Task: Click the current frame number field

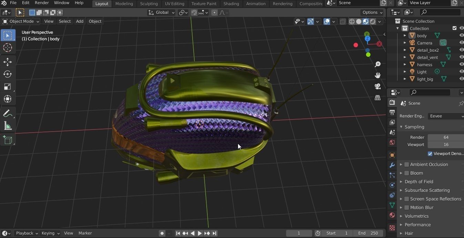Action: [x=299, y=233]
